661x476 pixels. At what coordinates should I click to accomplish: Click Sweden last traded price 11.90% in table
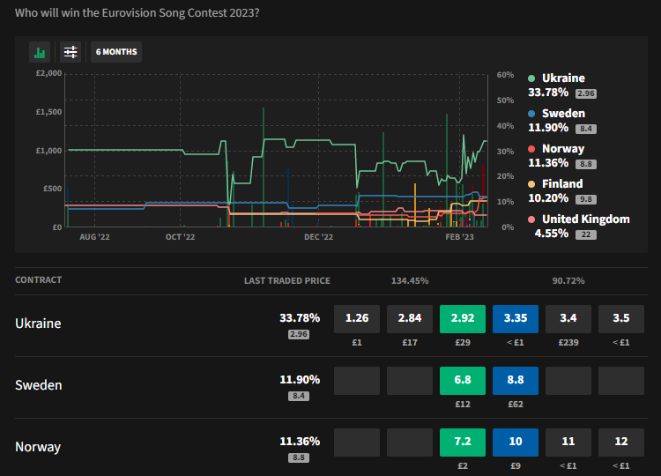[x=300, y=380]
